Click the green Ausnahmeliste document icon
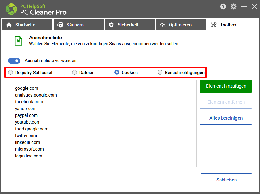Image resolution: width=260 pixels, height=194 pixels. click(19, 41)
